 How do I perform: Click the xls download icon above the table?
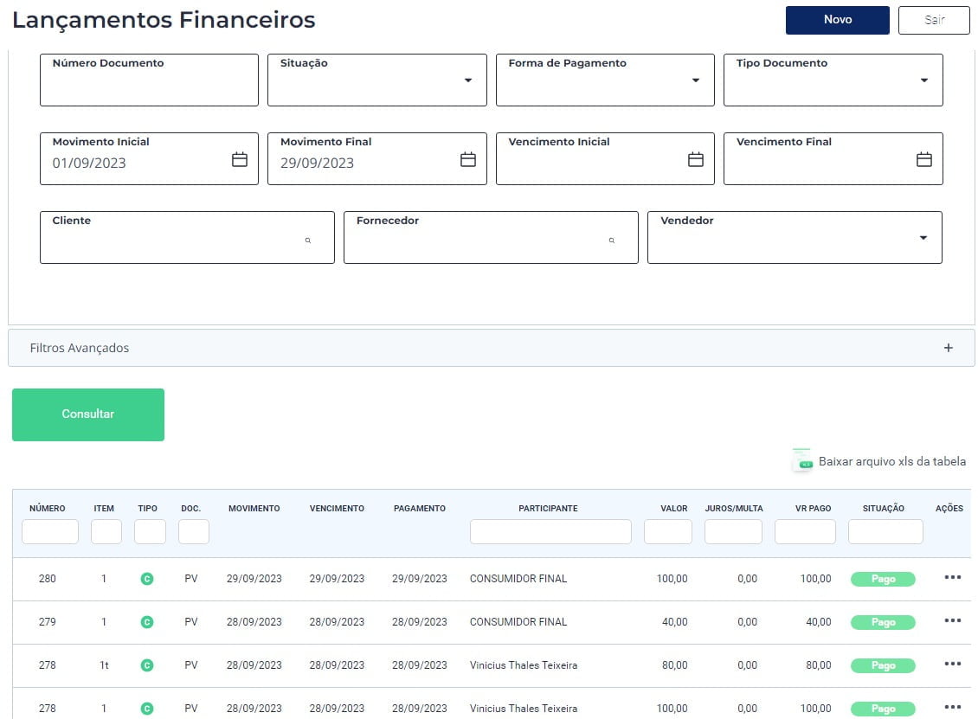tap(802, 460)
